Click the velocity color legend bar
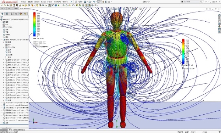The width and height of the screenshot is (221, 133). tap(34, 24)
